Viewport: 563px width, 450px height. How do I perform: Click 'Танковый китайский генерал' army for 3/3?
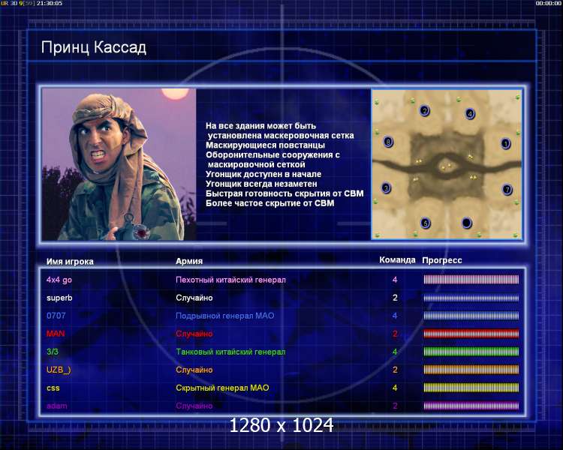click(x=230, y=352)
